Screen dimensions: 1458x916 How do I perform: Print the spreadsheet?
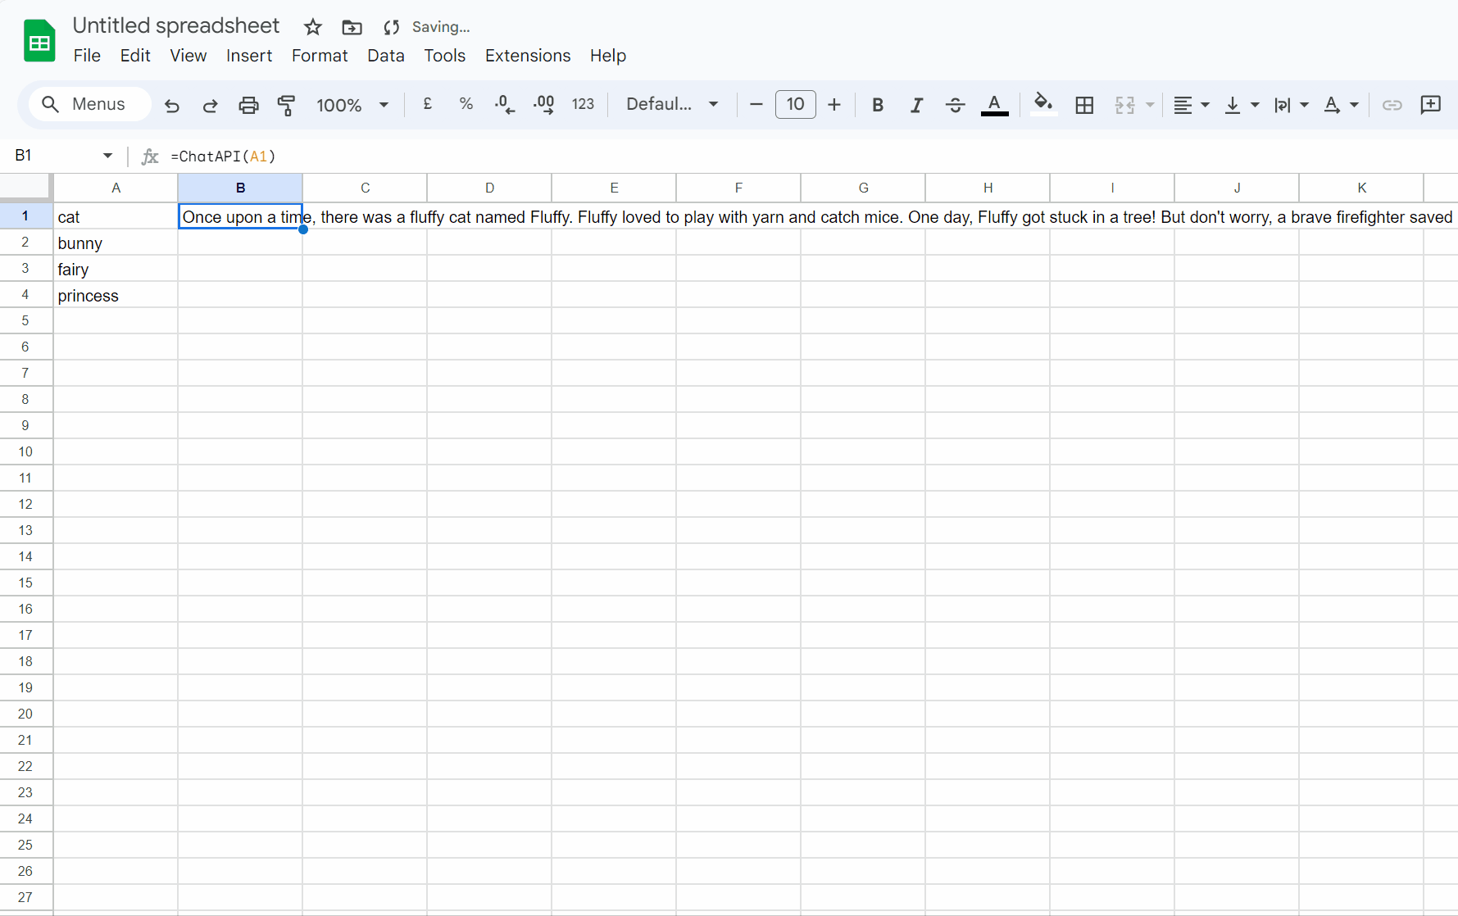[x=248, y=105]
